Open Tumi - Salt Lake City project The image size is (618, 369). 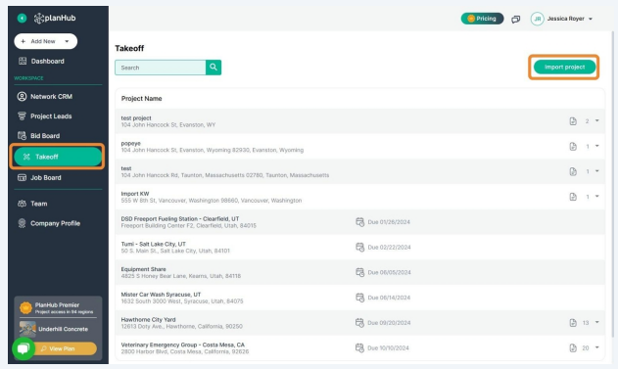pyautogui.click(x=359, y=247)
